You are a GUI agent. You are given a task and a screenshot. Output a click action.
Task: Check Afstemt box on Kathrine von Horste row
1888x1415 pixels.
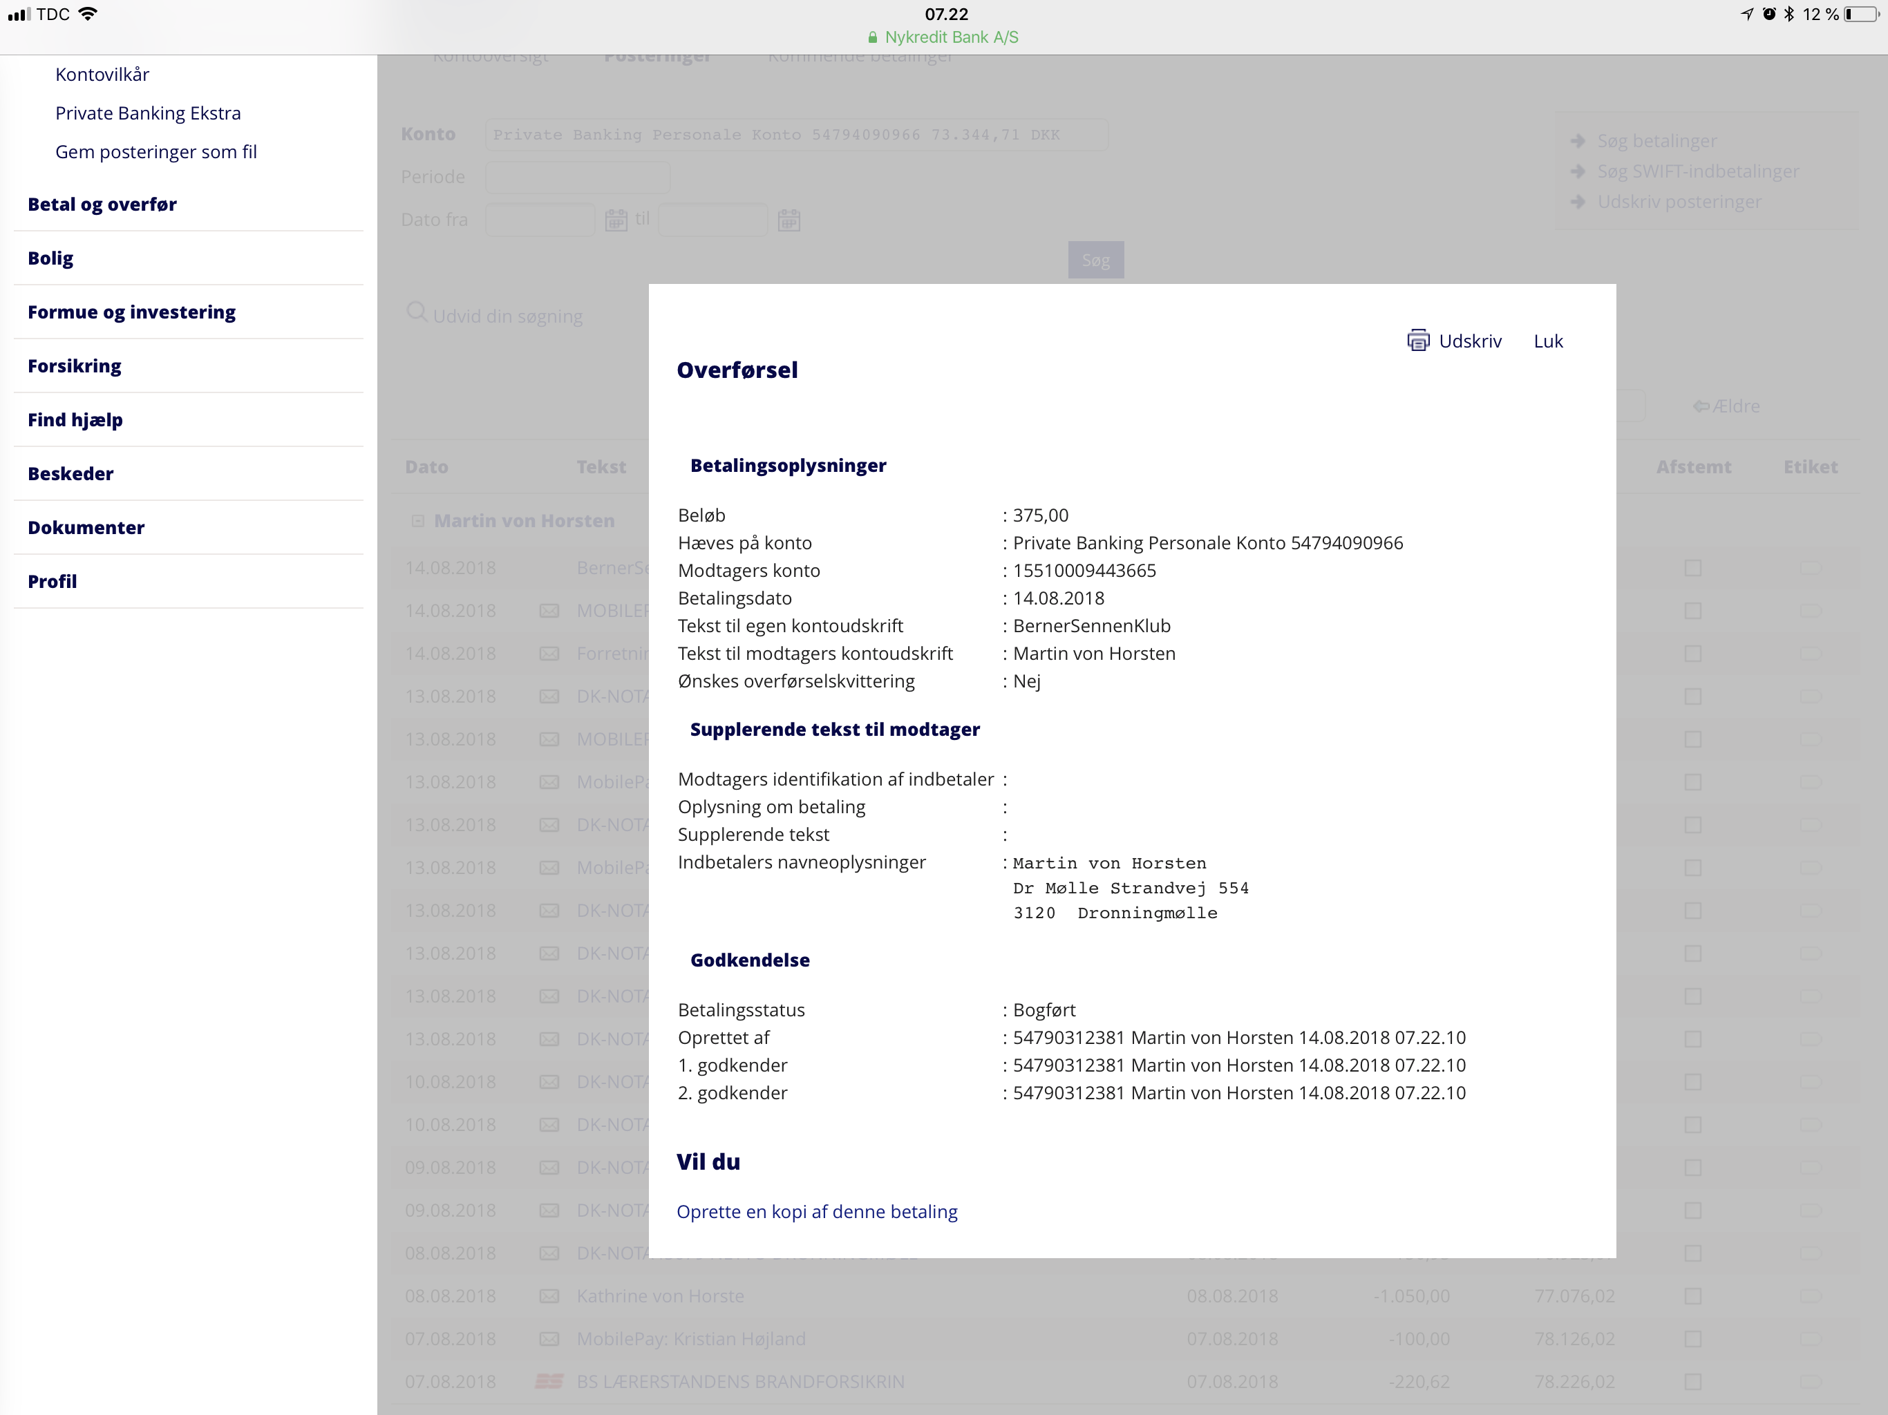[x=1693, y=1295]
